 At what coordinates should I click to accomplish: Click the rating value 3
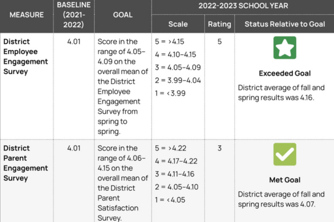point(219,148)
